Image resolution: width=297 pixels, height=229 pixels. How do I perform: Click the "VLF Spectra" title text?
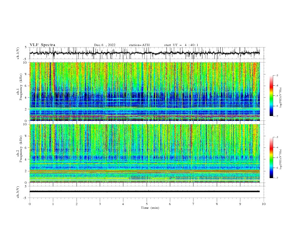[x=42, y=45]
